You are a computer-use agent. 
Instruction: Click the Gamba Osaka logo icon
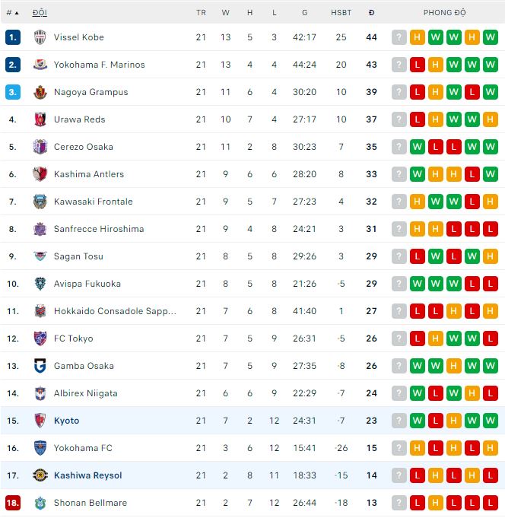pos(40,366)
